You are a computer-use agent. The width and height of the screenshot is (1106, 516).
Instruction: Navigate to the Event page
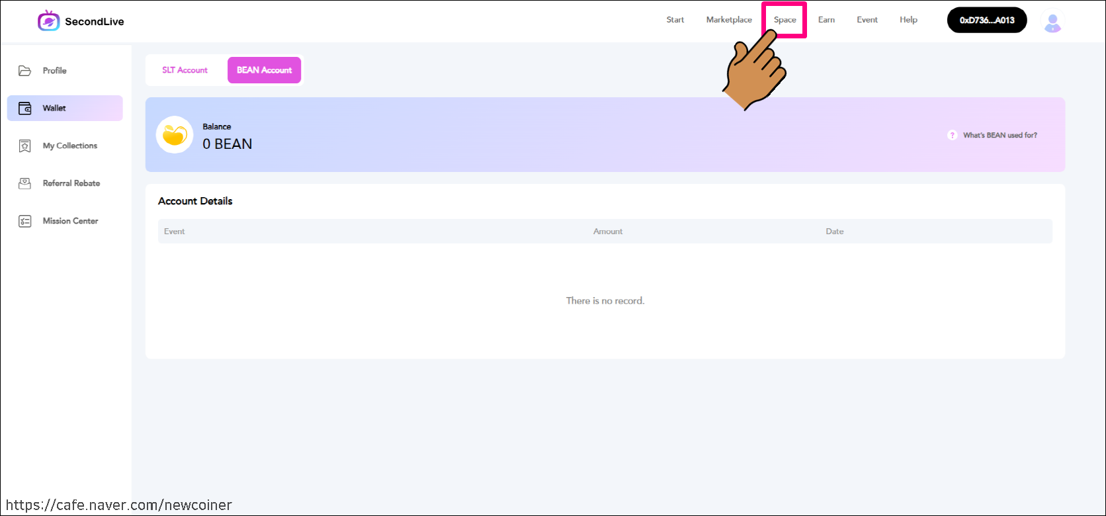[x=867, y=20]
